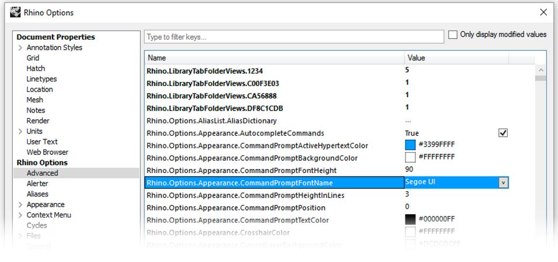Click the settings list scrollbar up arrow
The height and width of the screenshot is (262, 558).
tap(540, 70)
